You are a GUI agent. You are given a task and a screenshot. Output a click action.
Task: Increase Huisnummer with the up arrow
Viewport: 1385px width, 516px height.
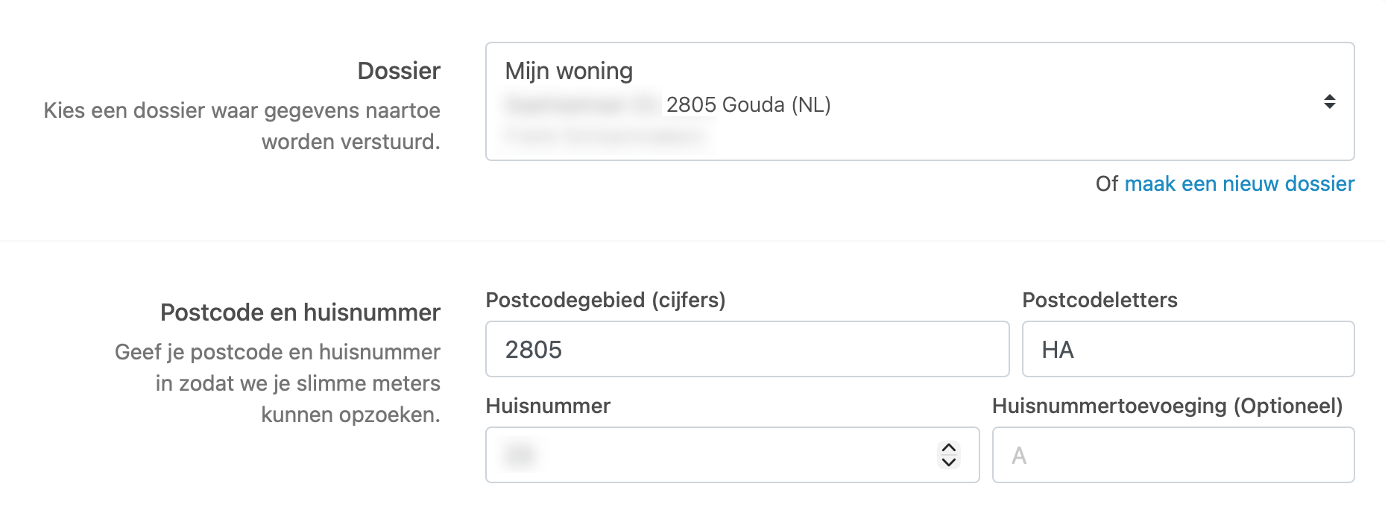coord(949,447)
